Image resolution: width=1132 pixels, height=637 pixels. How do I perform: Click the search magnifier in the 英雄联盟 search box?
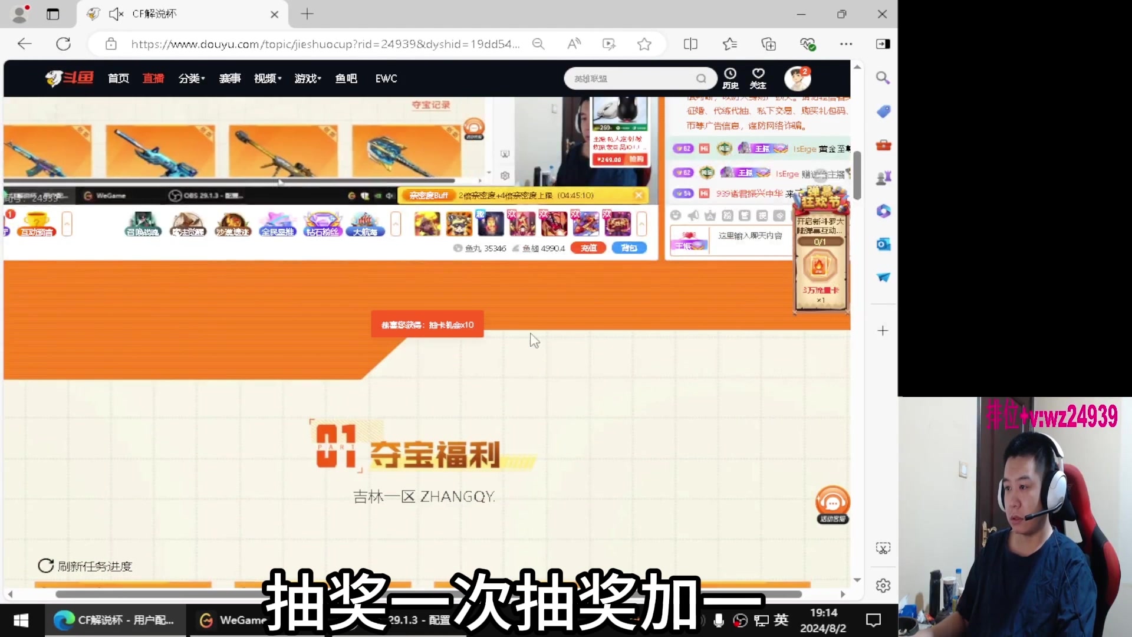click(701, 78)
